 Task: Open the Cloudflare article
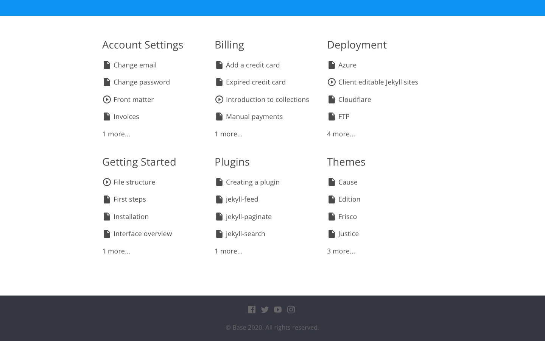pos(355,100)
